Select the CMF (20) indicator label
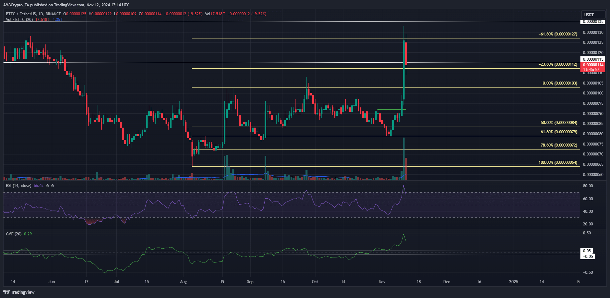610x298 pixels. point(14,234)
